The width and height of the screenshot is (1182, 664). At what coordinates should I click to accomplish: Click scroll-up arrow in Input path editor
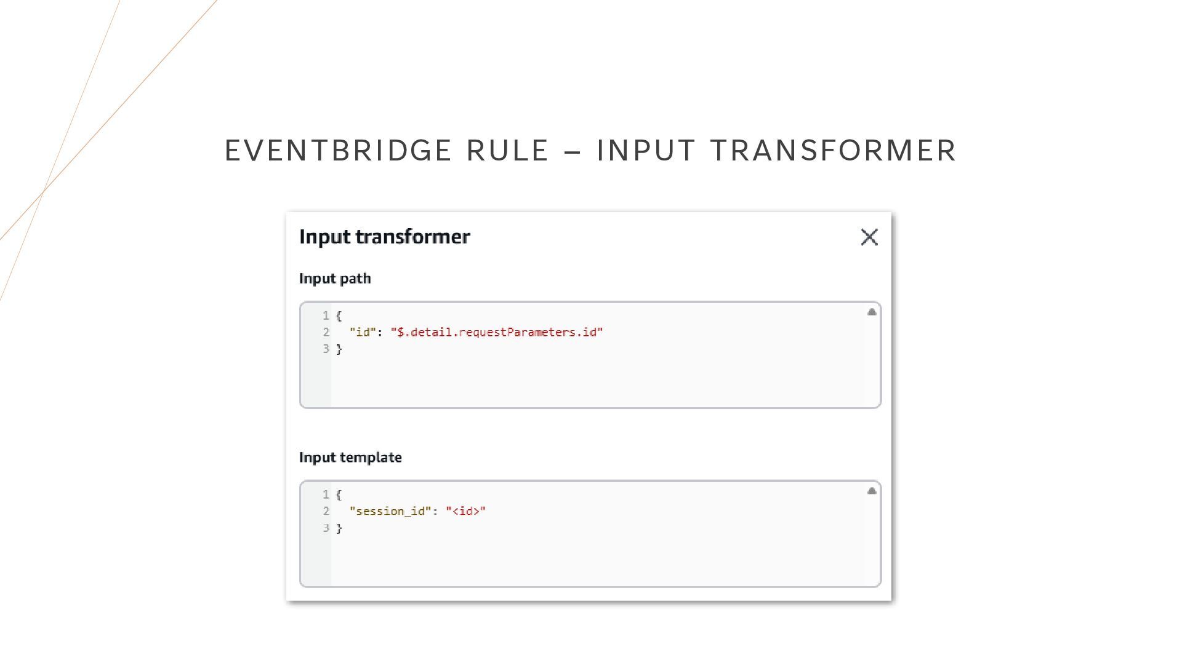[x=872, y=312]
